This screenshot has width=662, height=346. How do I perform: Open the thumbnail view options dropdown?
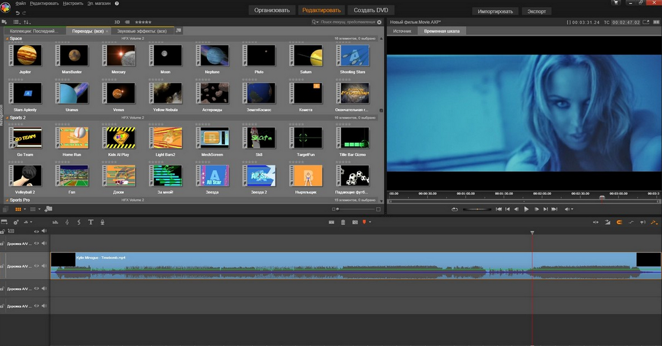[25, 209]
